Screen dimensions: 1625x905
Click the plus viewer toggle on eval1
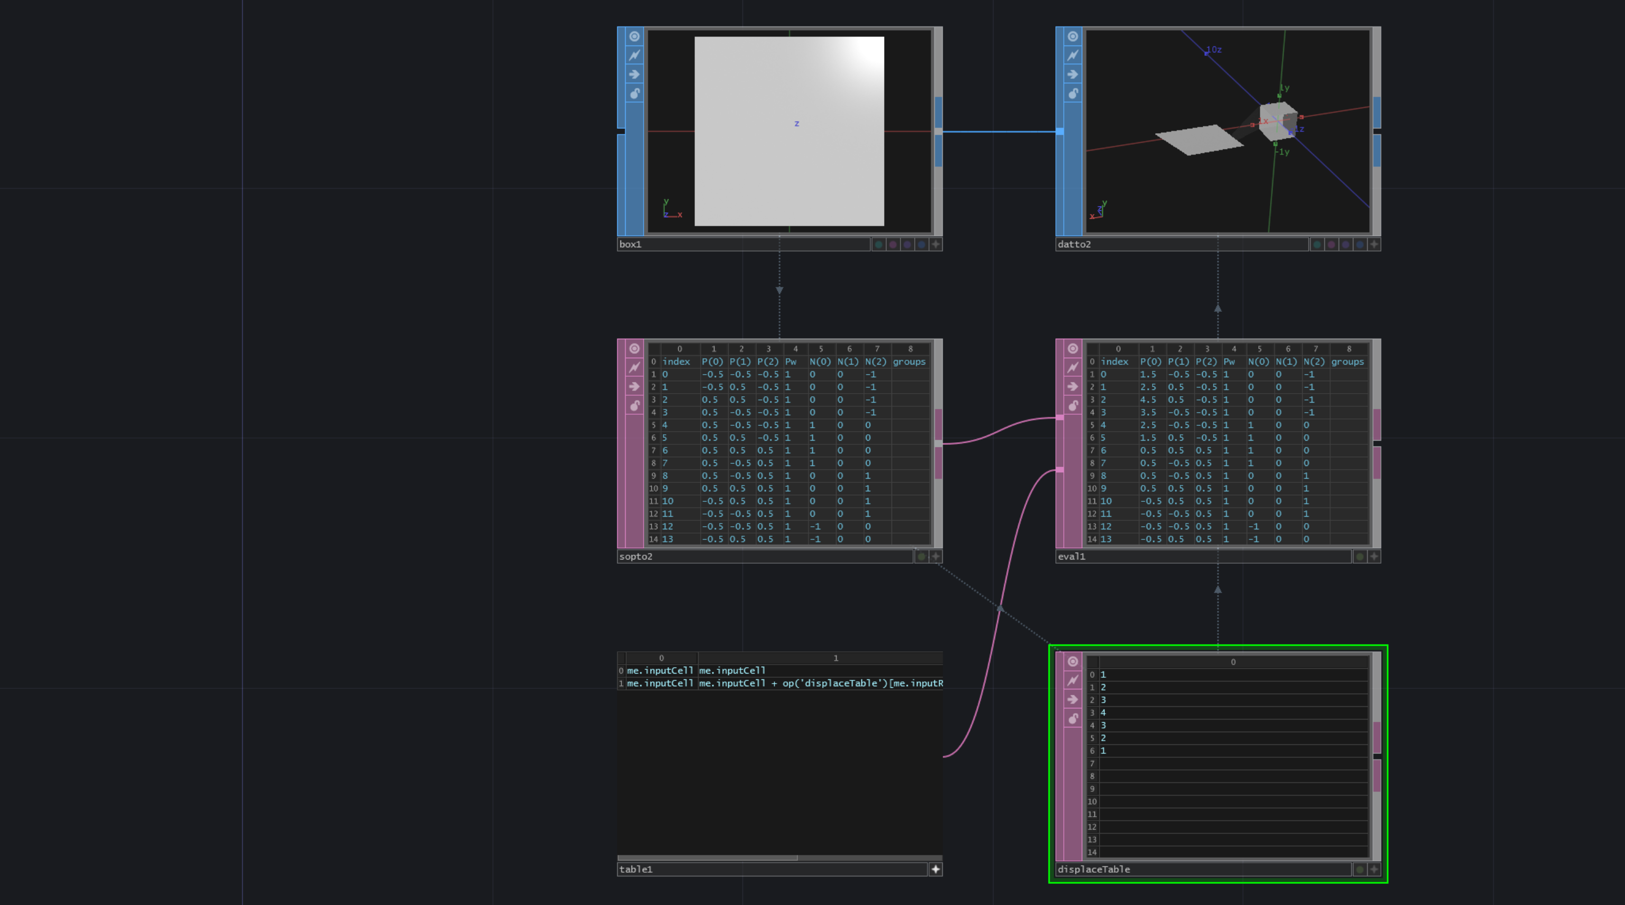1374,556
